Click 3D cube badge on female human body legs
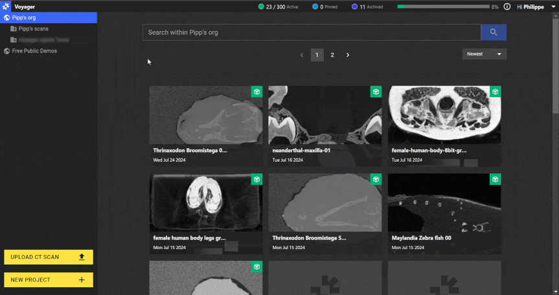Viewport: 559px width, 295px height. click(x=257, y=179)
